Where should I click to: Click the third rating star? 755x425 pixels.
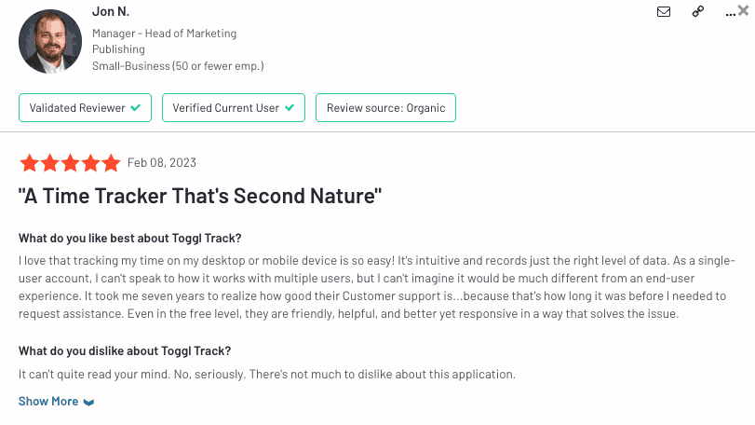tap(70, 163)
